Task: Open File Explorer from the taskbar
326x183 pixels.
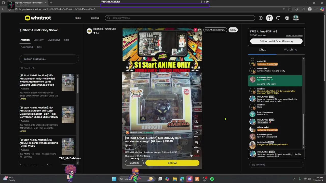Action: (175, 179)
